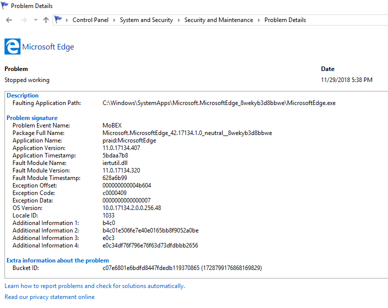The image size is (388, 308).
Task: Go up one level with up arrow
Action: (46, 20)
